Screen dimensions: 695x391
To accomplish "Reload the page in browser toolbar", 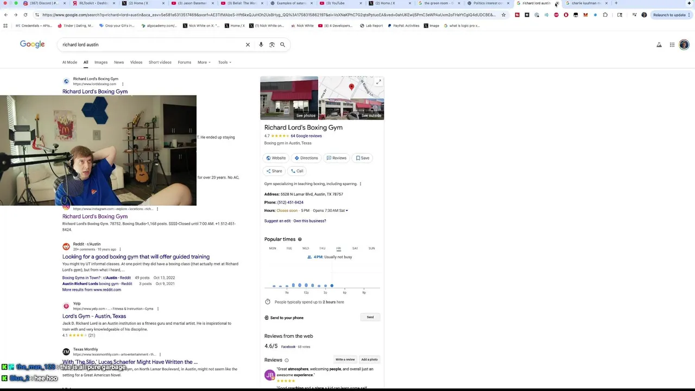I will click(x=26, y=15).
